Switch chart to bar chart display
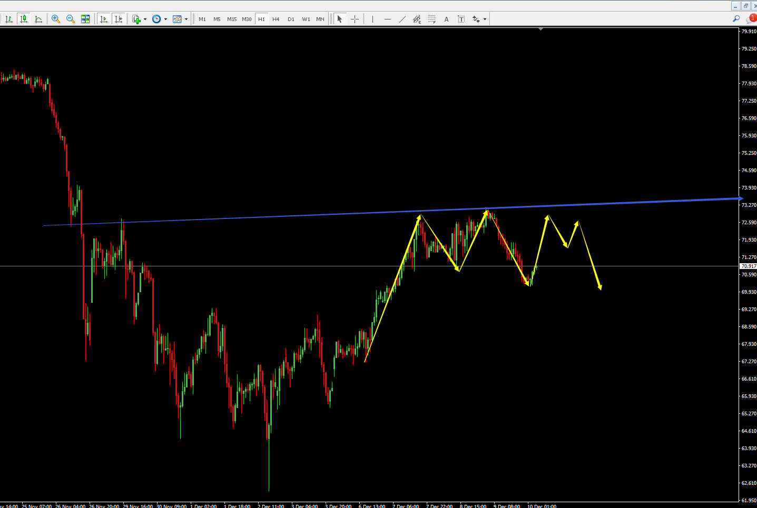This screenshot has width=757, height=508. 9,19
